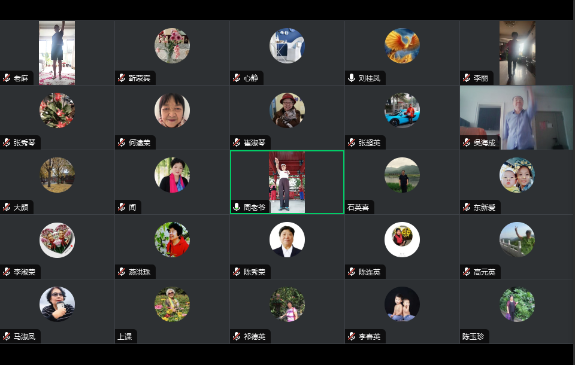Click muted mic icon beside 崔淑琴

(237, 142)
